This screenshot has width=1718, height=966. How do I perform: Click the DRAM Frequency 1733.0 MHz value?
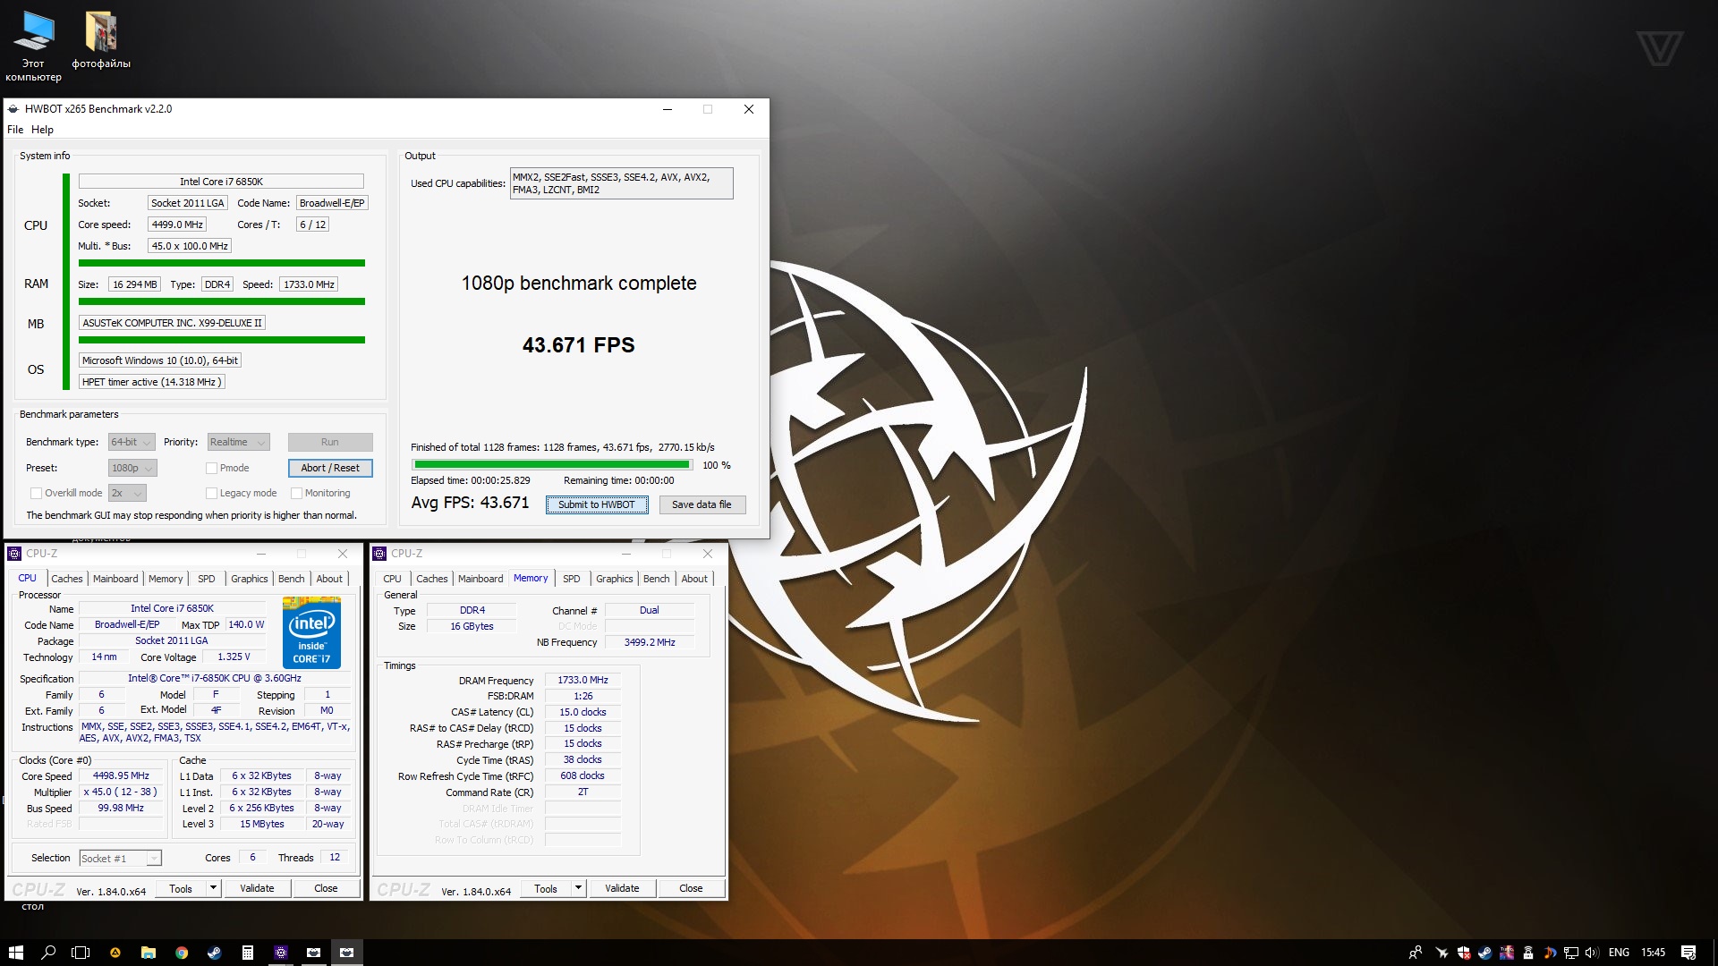click(x=583, y=680)
